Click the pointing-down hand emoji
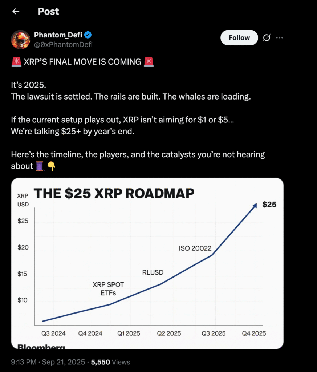Image resolution: width=317 pixels, height=372 pixels. pos(50,166)
